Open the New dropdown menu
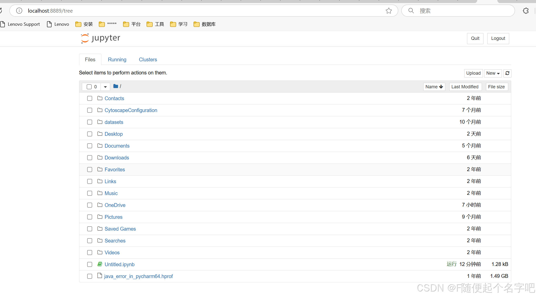The image size is (536, 297). 493,73
